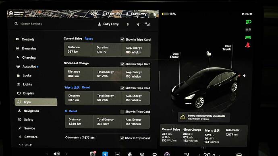Image resolution: width=278 pixels, height=156 pixels.
Task: Tap the charge port lightning icon
Action: (244, 76)
